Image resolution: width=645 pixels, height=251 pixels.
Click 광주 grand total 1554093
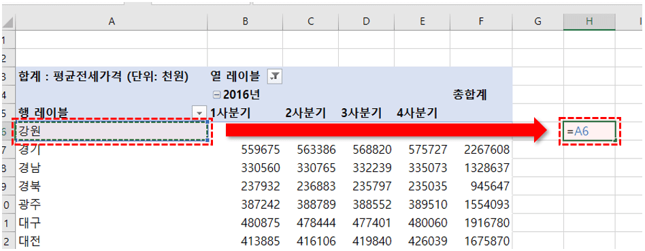486,205
